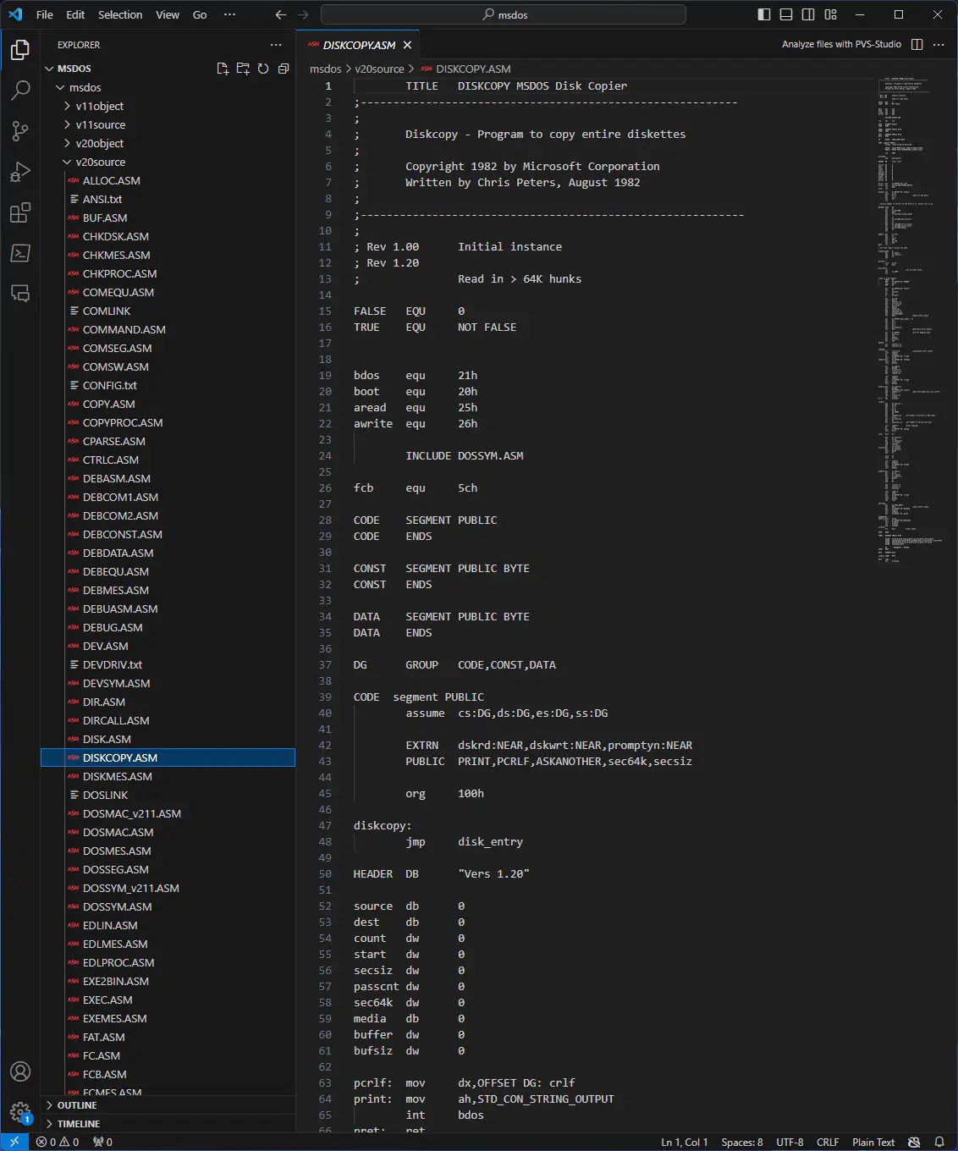
Task: Collapse all folders in Explorer
Action: point(284,69)
